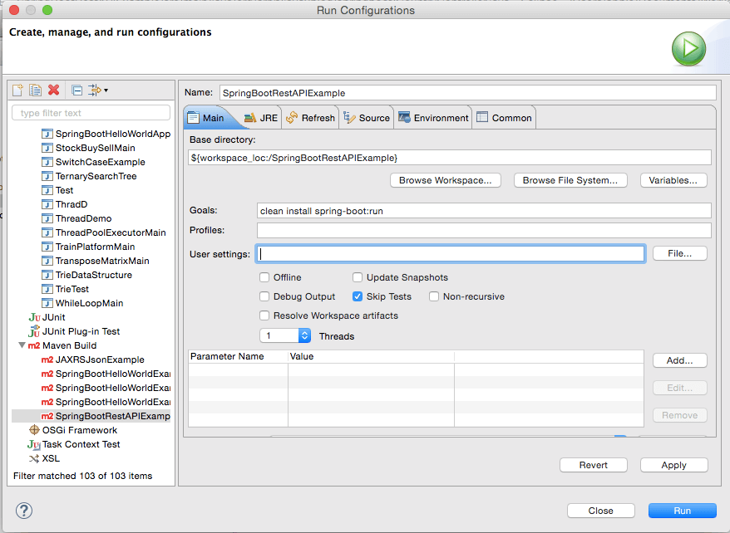
Task: Delete selected launch configuration with red X
Action: (x=53, y=90)
